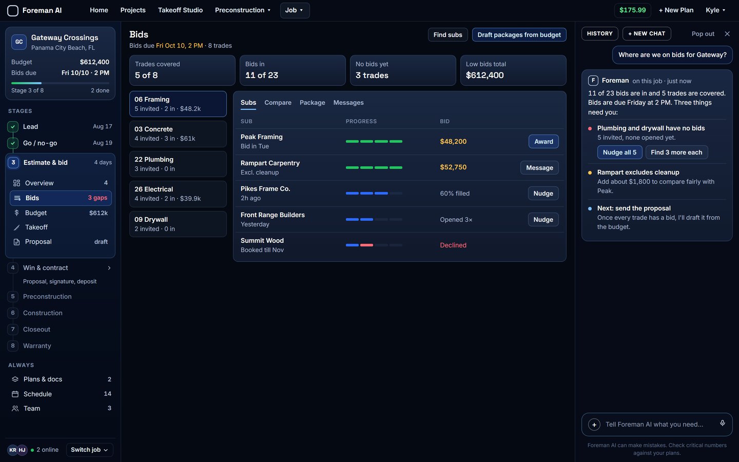Click the Schedule calendar icon
This screenshot has width=739, height=462.
(x=15, y=394)
